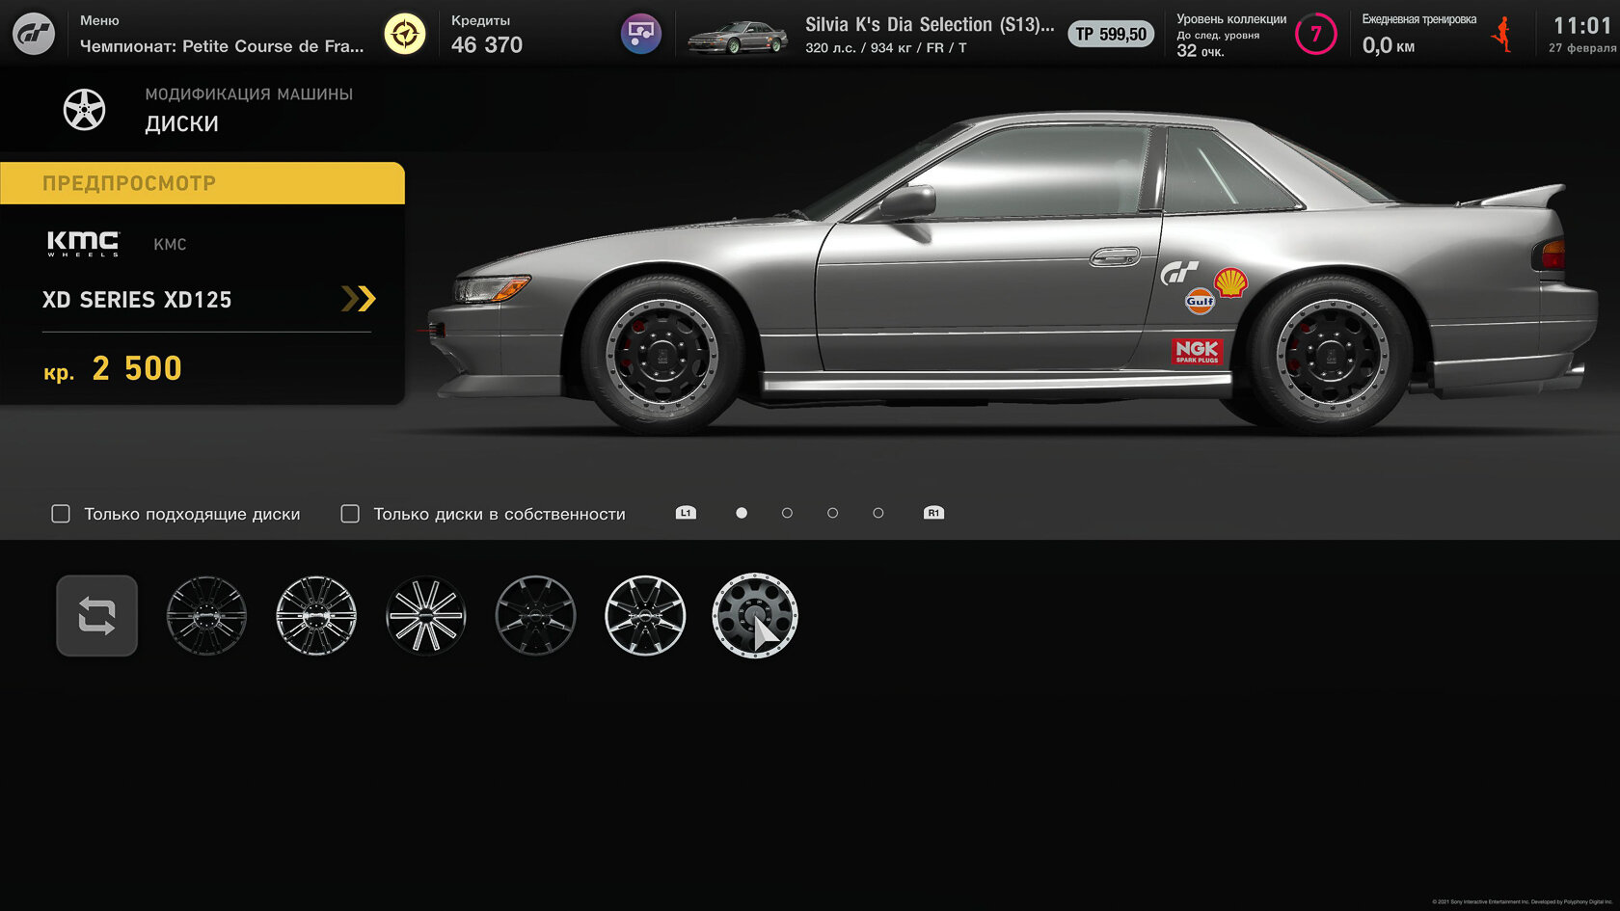Image resolution: width=1620 pixels, height=911 pixels.
Task: Click the KMC Wheels brand logo
Action: 83,243
